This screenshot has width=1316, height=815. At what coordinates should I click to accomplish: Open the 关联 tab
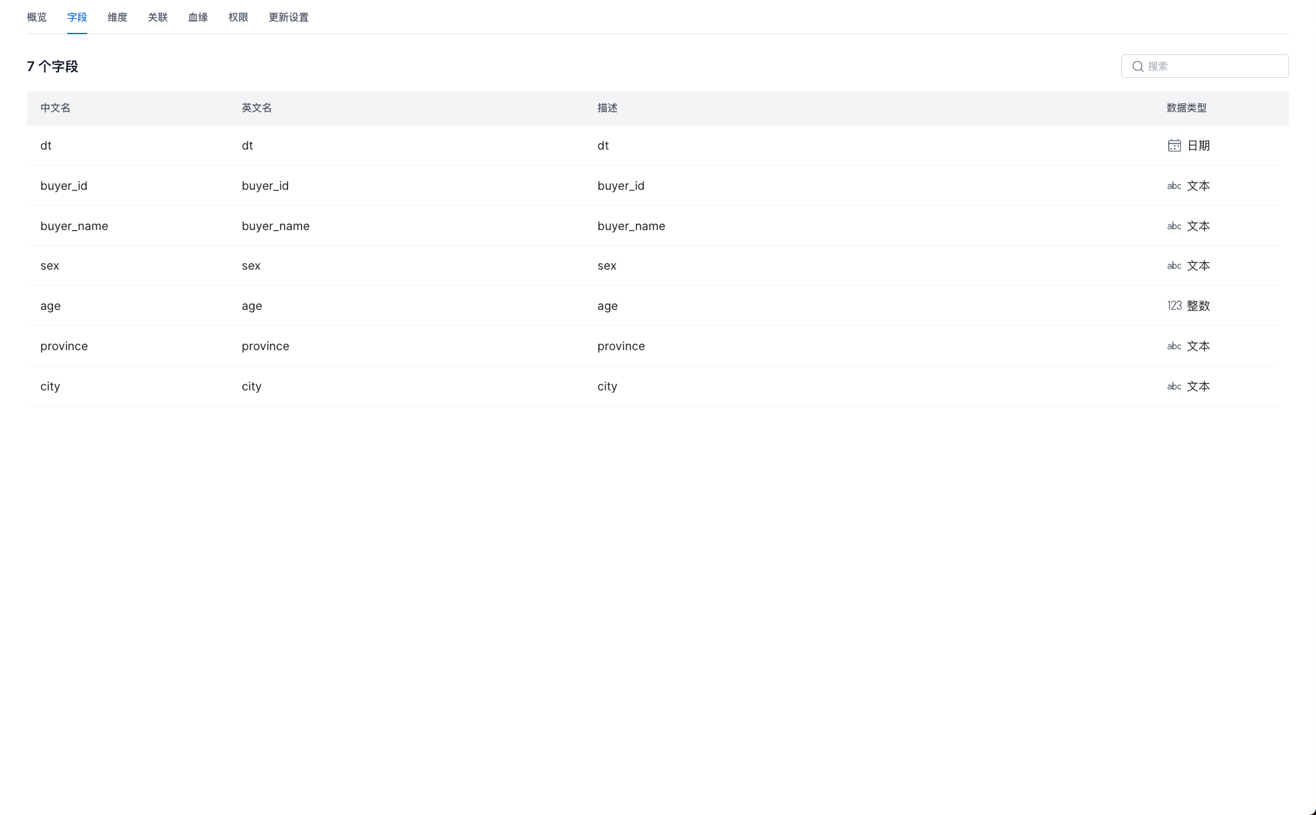click(158, 17)
